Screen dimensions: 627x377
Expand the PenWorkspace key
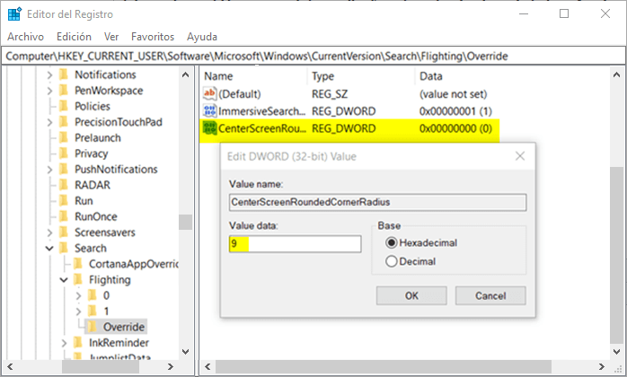(49, 91)
